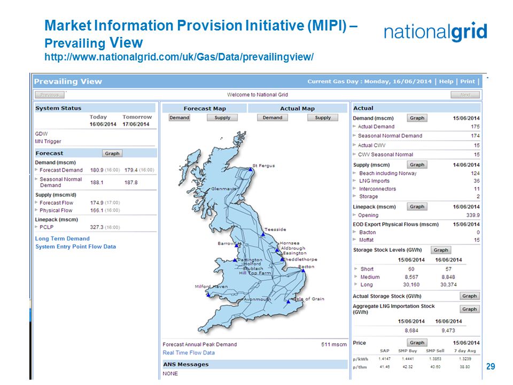
Task: Click the Linepack Opening value 339.9
Action: pos(473,215)
